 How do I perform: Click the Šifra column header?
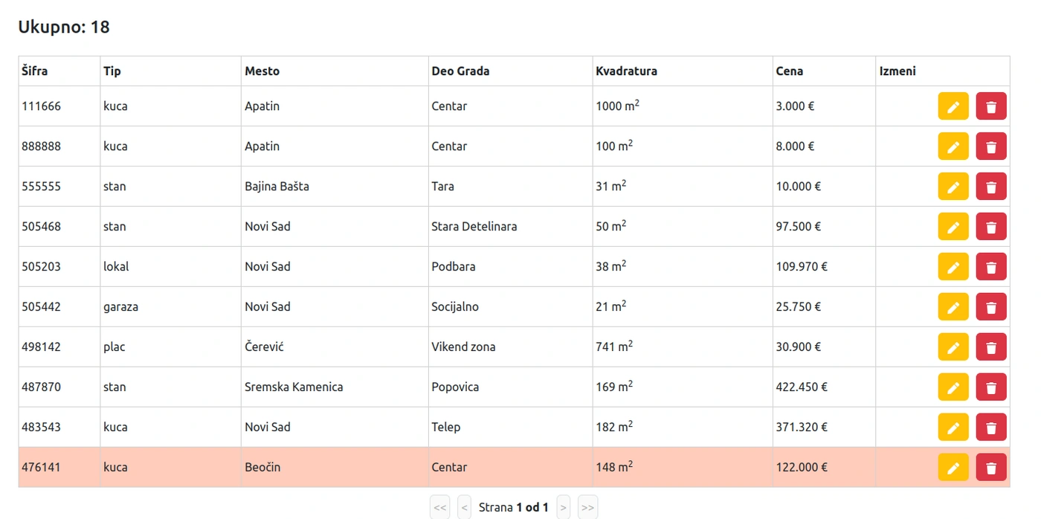click(x=35, y=71)
